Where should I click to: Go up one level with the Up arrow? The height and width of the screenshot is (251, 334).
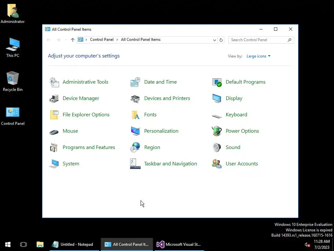73,40
